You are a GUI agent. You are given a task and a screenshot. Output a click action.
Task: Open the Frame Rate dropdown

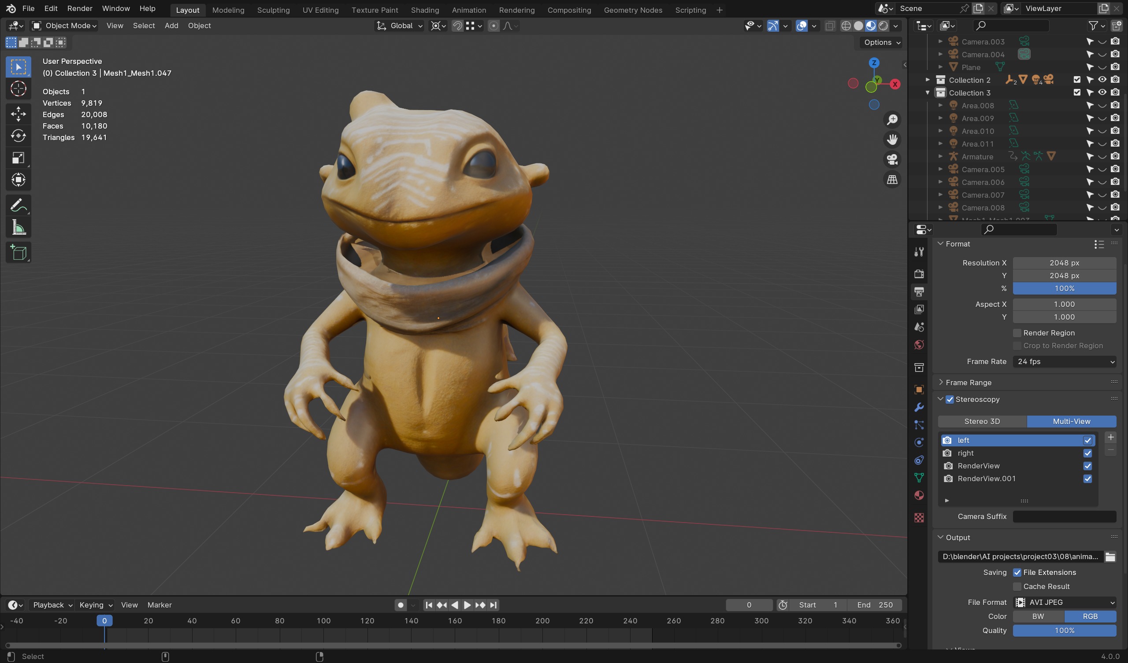(x=1065, y=361)
